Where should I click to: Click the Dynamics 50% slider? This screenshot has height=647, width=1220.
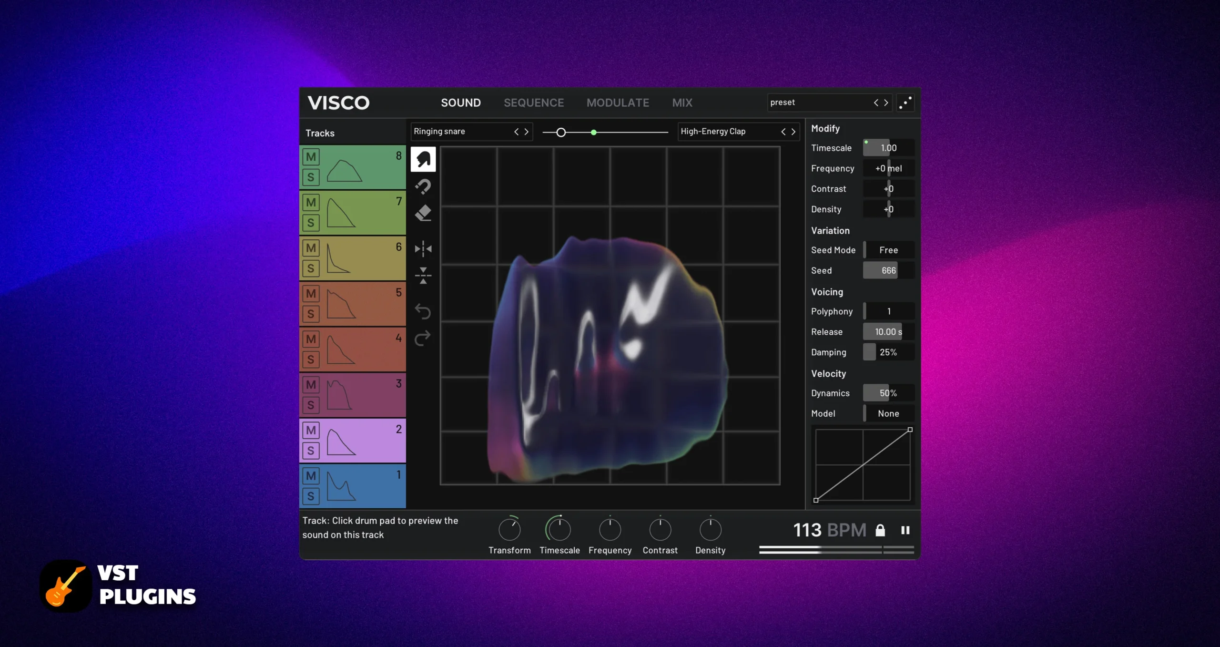[888, 393]
